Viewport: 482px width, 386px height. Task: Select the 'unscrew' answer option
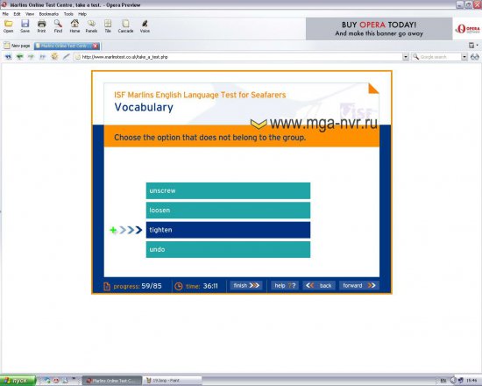click(228, 190)
